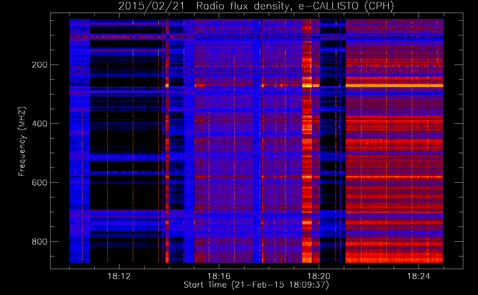Click the '400' frequency tick label
Image resolution: width=478 pixels, height=295 pixels.
[40, 124]
